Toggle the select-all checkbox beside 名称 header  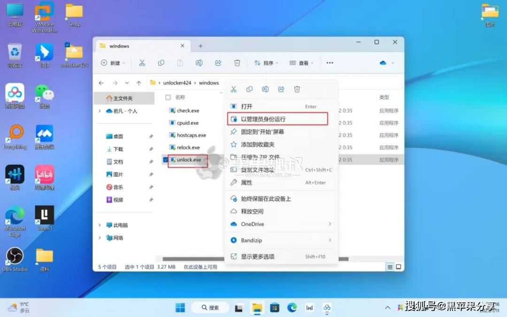(168, 97)
